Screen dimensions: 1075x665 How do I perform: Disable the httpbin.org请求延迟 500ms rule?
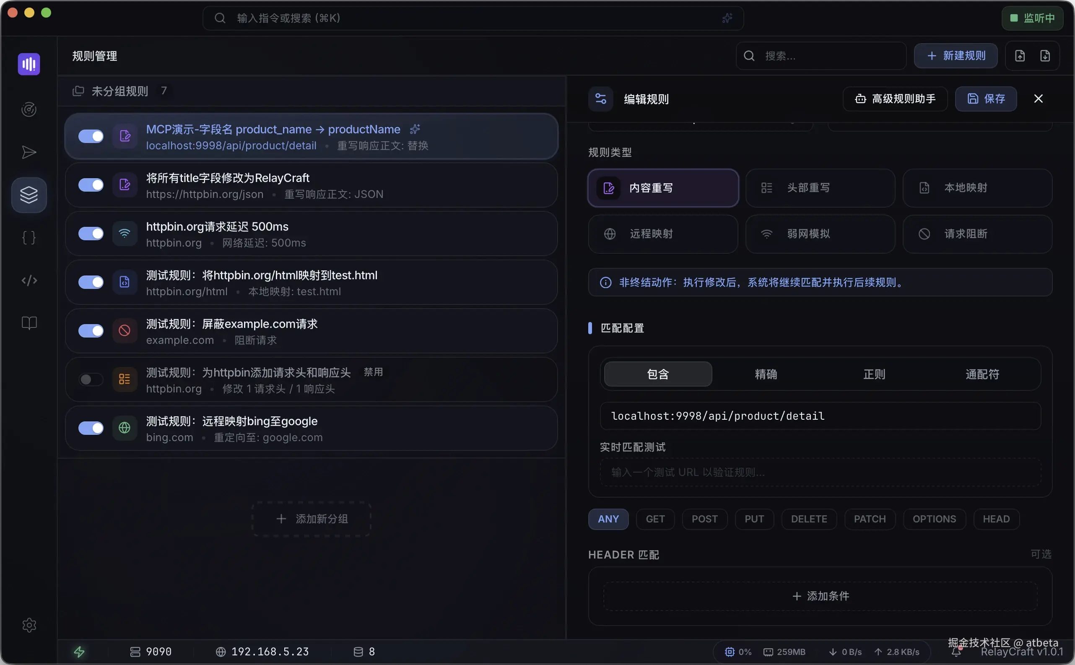(x=91, y=234)
